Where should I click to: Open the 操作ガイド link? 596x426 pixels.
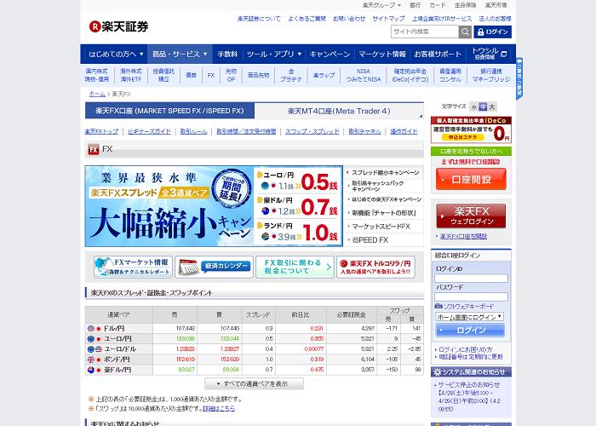pyautogui.click(x=404, y=131)
